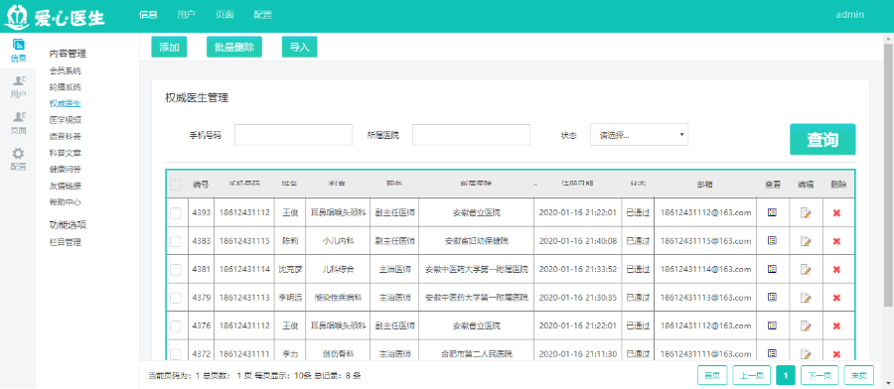The image size is (894, 389).
Task: Toggle the select-all checkbox in table header
Action: (x=176, y=185)
